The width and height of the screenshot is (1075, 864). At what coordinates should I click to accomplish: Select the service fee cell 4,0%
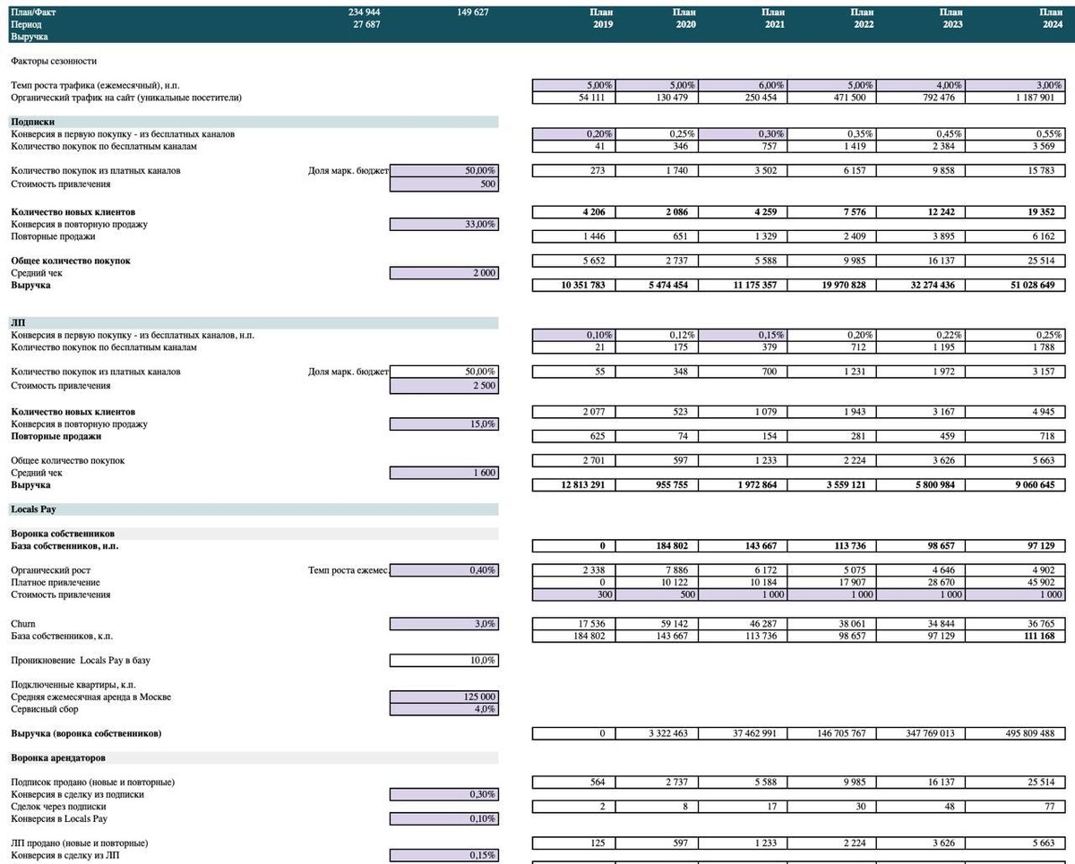[x=444, y=709]
